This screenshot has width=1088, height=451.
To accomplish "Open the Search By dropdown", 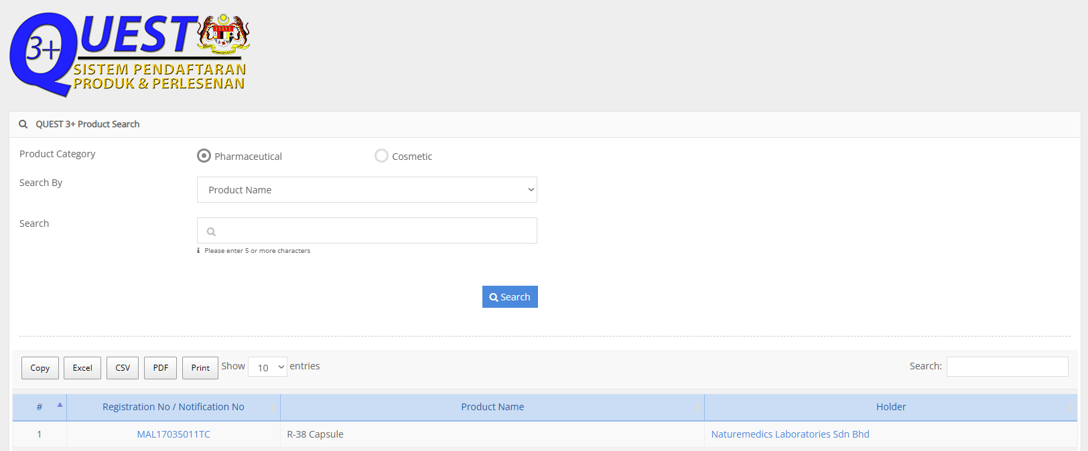I will [x=366, y=190].
